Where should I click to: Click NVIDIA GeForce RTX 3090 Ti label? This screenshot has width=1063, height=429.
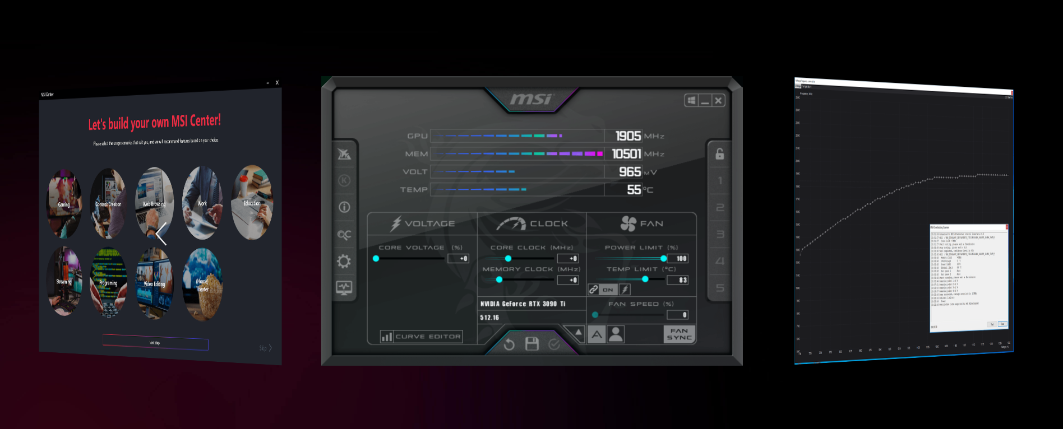(523, 304)
